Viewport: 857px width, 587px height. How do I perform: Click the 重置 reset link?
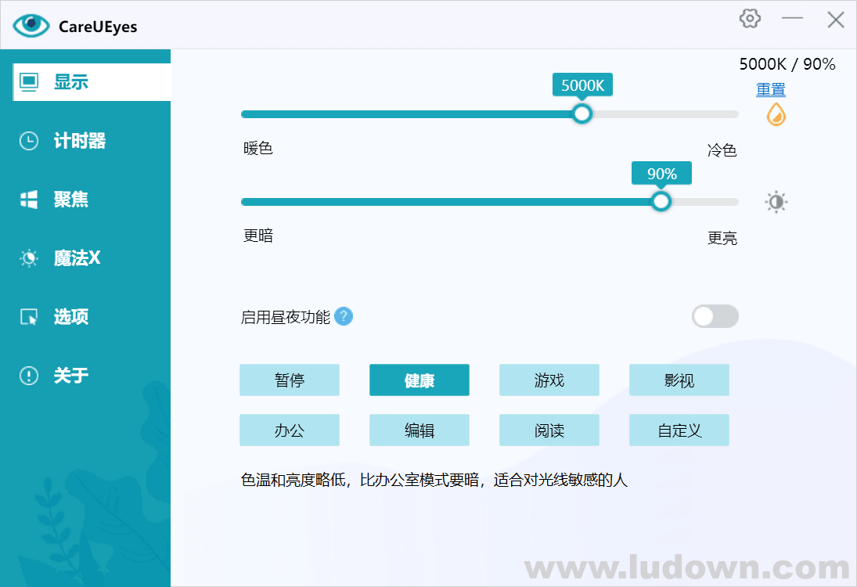pos(771,90)
